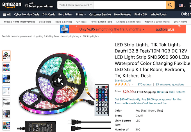The height and width of the screenshot is (132, 191).
Task: Open the rating breakdown dropdown arrow
Action: [133, 84]
